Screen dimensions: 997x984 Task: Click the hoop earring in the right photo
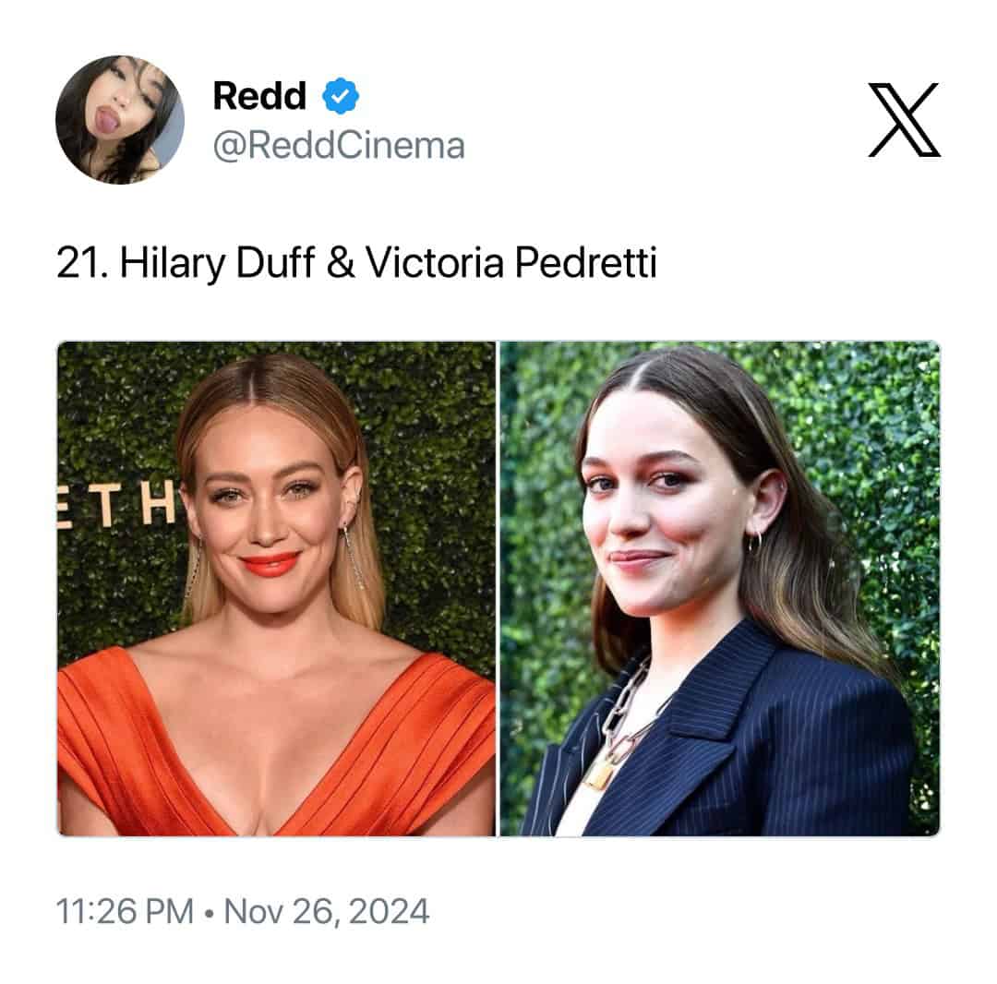754,542
